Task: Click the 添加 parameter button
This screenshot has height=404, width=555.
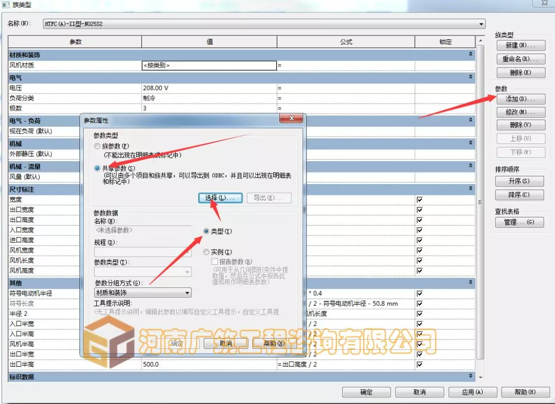Action: [521, 99]
